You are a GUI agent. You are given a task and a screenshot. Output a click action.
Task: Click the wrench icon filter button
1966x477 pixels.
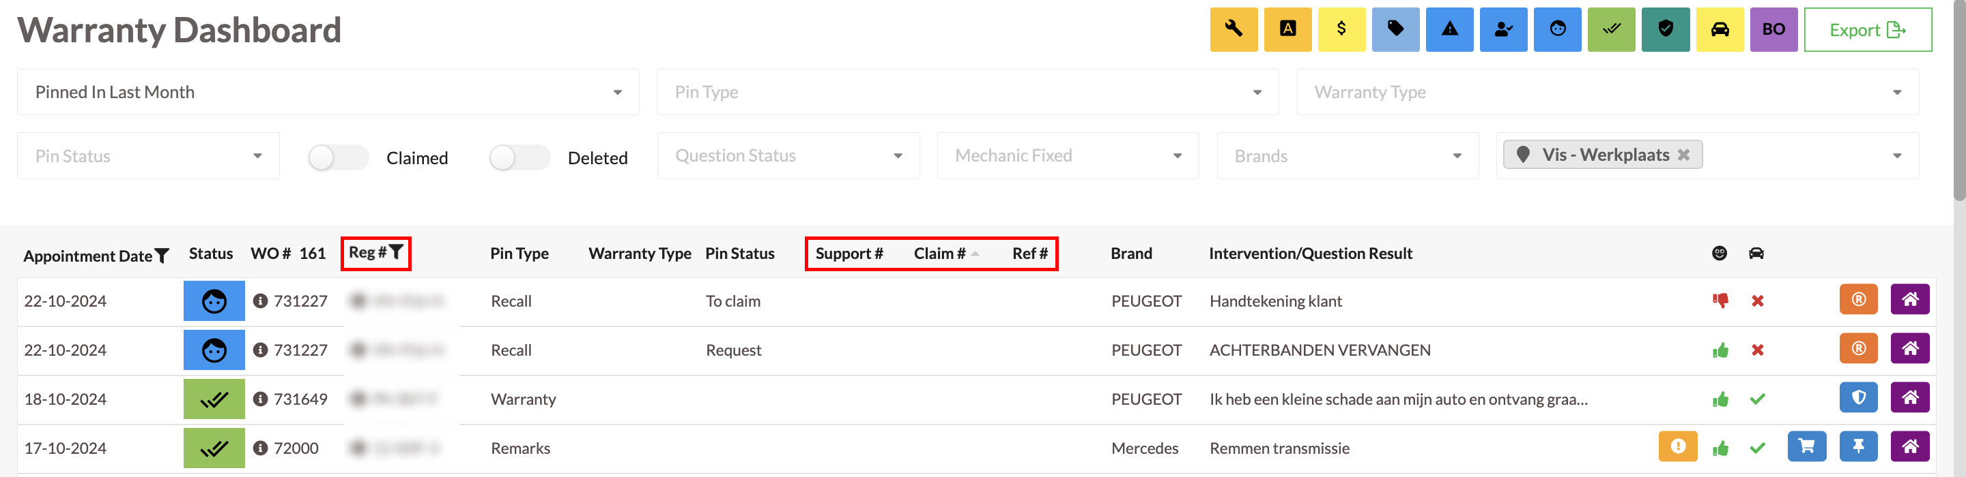[x=1234, y=30]
